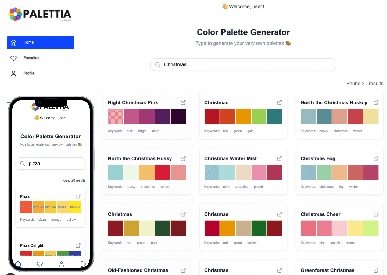387x275 pixels.
Task: Click the Home house icon in the sidebar
Action: tap(13, 42)
